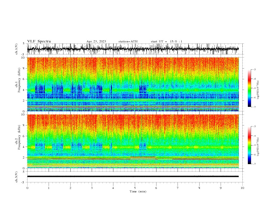Screen dimensions: 273x211
Task: Click the time axis tick label "9"
Action: pyautogui.click(x=221, y=188)
